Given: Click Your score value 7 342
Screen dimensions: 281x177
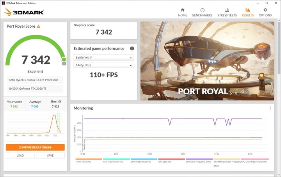Looking at the screenshot, I should point(14,106).
